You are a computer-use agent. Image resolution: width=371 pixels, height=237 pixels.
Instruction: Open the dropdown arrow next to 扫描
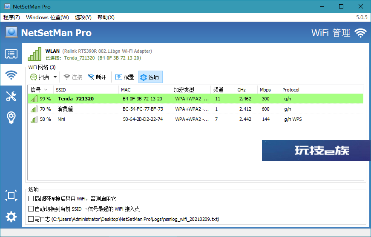click(55, 77)
